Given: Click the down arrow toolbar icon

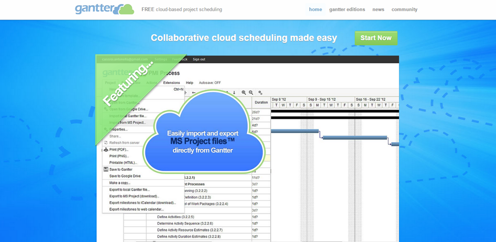Looking at the screenshot, I should pos(234,92).
